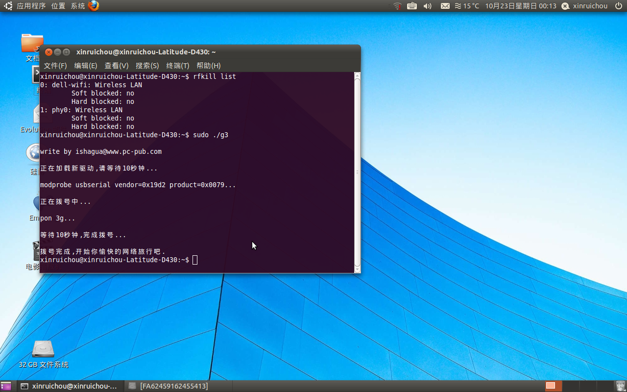Click the terminal title bar text
This screenshot has width=627, height=392.
point(146,52)
